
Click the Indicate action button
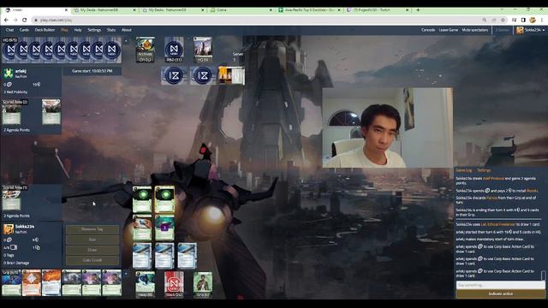[500, 294]
